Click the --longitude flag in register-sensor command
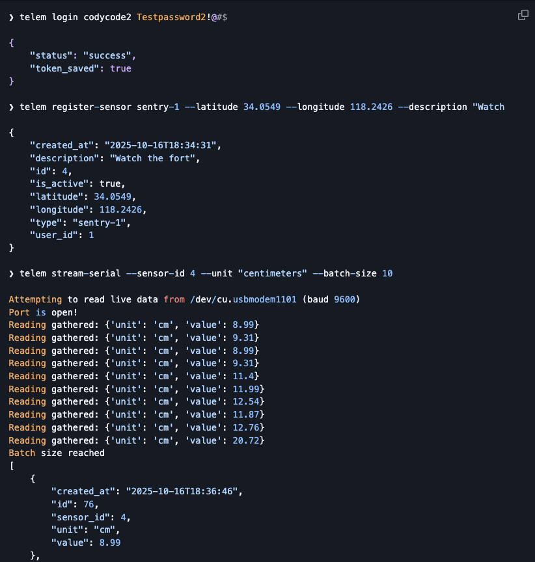The height and width of the screenshot is (562, 535). coord(315,107)
